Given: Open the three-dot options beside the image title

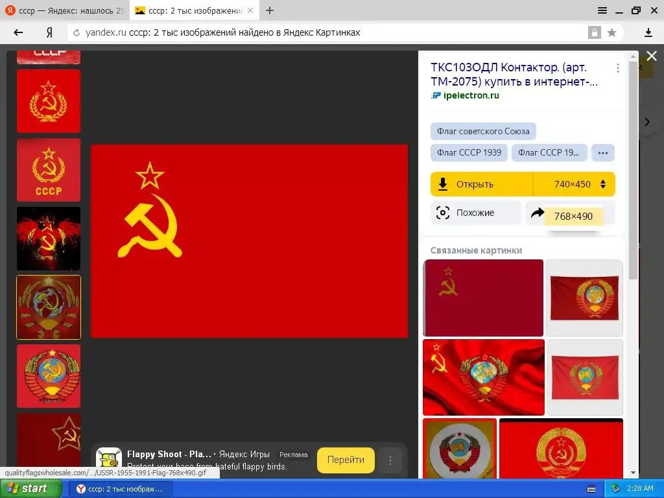Looking at the screenshot, I should tap(618, 68).
